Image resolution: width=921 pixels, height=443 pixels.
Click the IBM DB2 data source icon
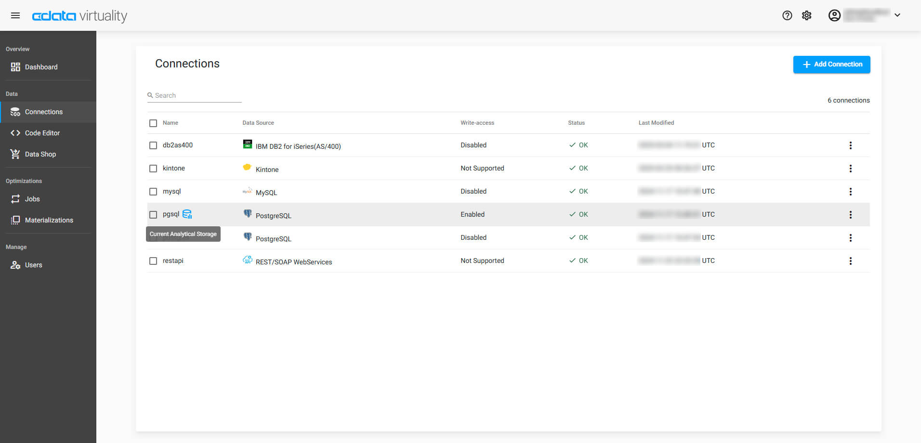pyautogui.click(x=247, y=144)
